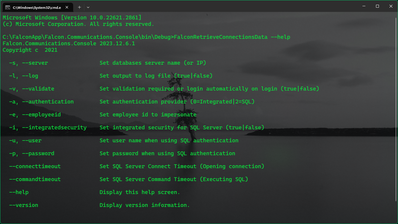Click the --integratedsecurity option text
This screenshot has width=398, height=224.
(x=54, y=128)
